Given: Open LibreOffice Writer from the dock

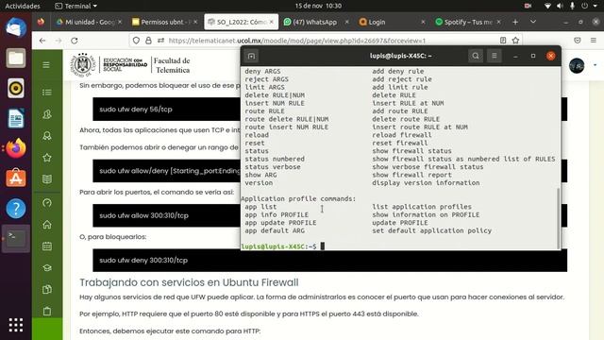Looking at the screenshot, I should pyautogui.click(x=16, y=118).
